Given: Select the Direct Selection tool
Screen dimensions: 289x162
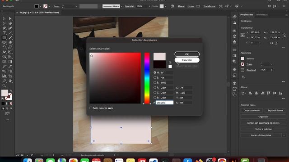Looking at the screenshot, I should click(10, 18).
